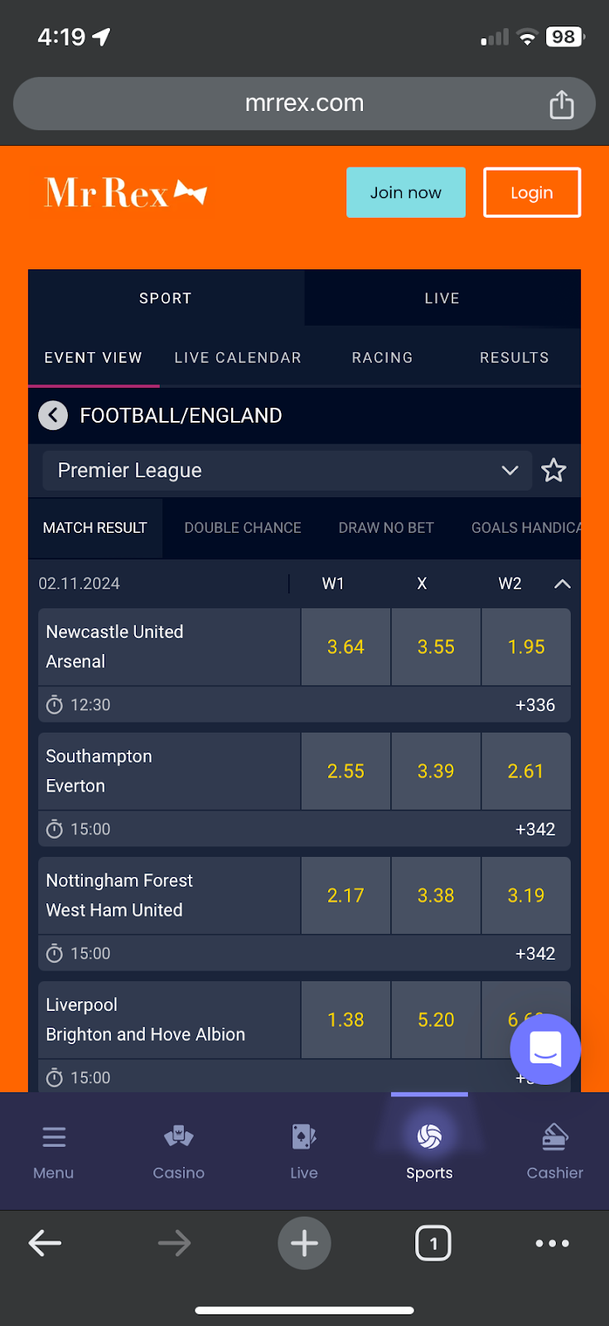Open the Menu hamburger icon
Image resolution: width=609 pixels, height=1326 pixels.
[x=54, y=1137]
